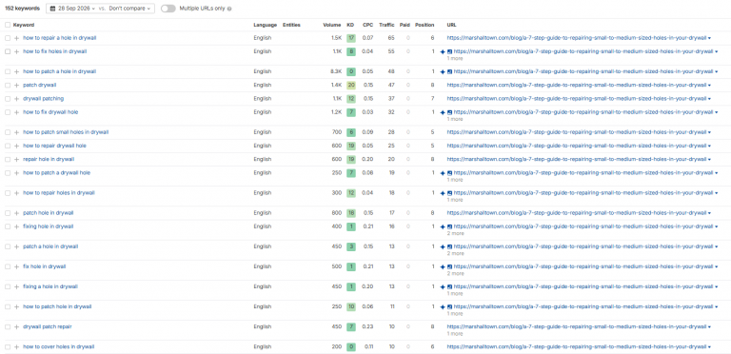Sort by the Position column header

(x=425, y=25)
